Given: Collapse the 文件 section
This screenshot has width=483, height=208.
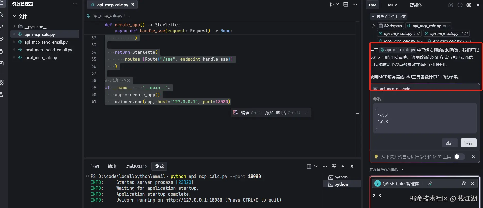Looking at the screenshot, I should tap(14, 16).
